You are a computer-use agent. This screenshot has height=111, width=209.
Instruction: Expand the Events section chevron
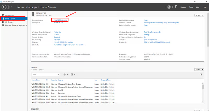[x=201, y=74]
